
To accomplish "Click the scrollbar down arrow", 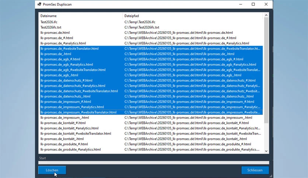I will tap(266, 151).
